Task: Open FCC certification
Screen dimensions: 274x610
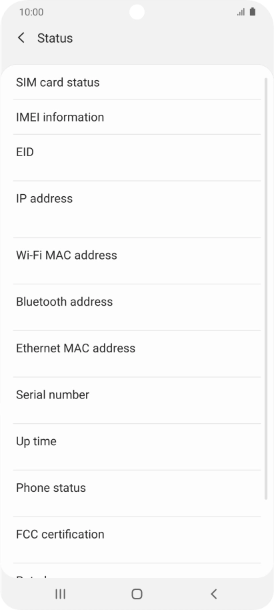Action: [x=137, y=540]
